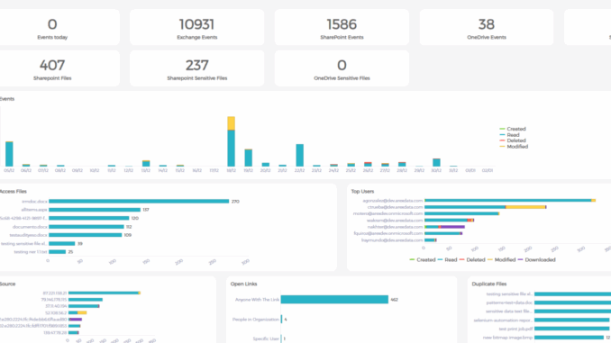Viewport: 611px width, 343px height.
Task: Open the Exchange Events card showing 10931
Action: point(196,27)
